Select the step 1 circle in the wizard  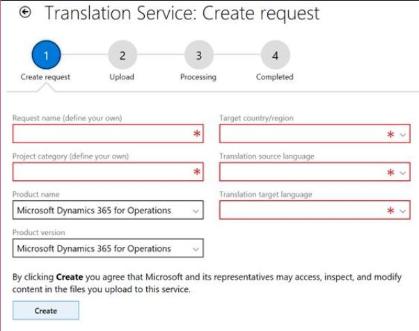pos(46,55)
